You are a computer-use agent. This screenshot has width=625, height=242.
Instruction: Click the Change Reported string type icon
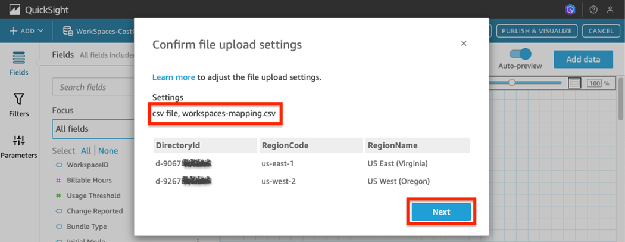pyautogui.click(x=58, y=211)
